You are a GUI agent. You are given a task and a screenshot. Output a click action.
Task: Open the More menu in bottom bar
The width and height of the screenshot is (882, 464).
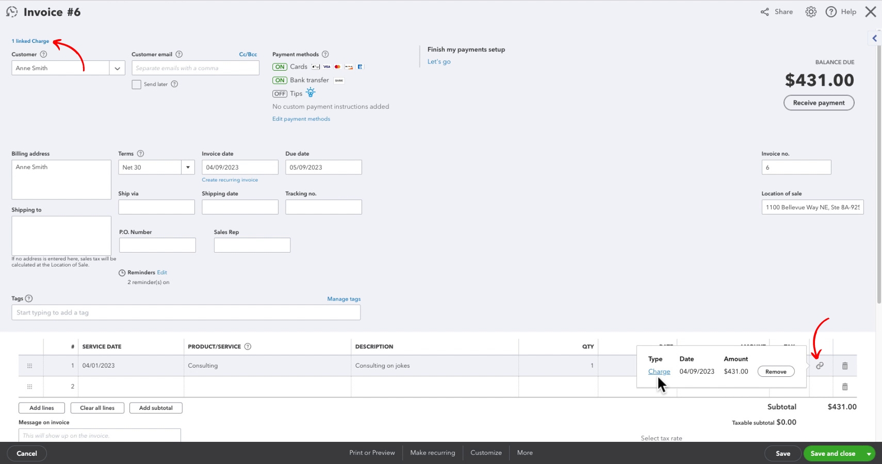pos(525,453)
